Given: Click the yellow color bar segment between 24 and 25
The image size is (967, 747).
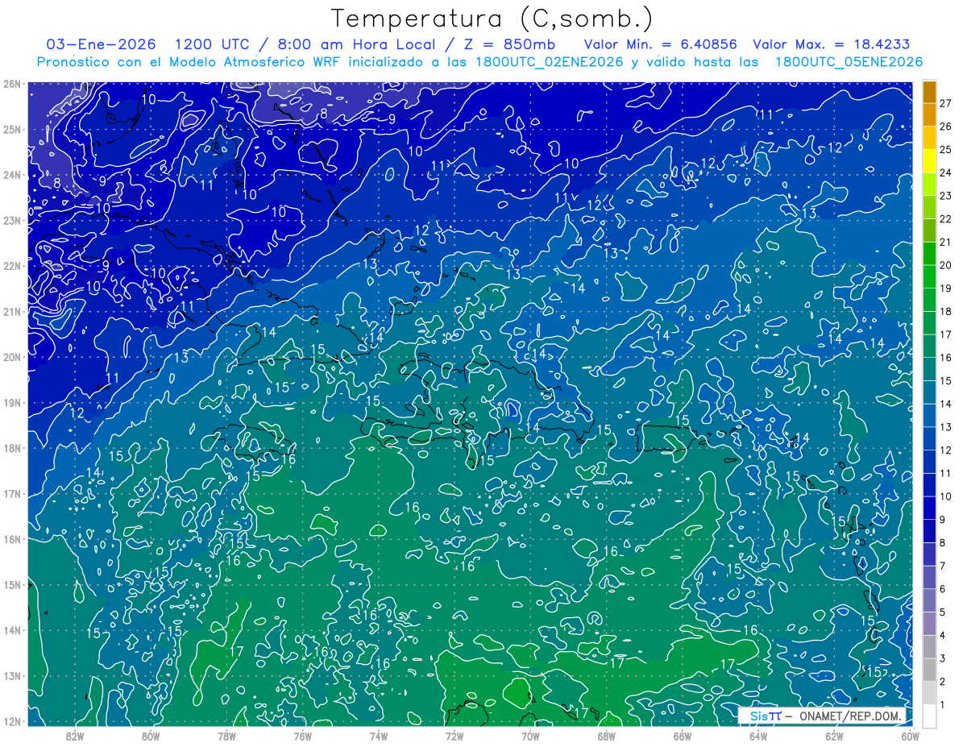Looking at the screenshot, I should coord(930,161).
